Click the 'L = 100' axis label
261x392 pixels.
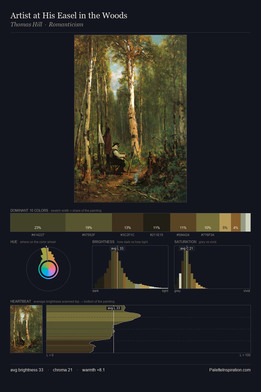[245, 355]
